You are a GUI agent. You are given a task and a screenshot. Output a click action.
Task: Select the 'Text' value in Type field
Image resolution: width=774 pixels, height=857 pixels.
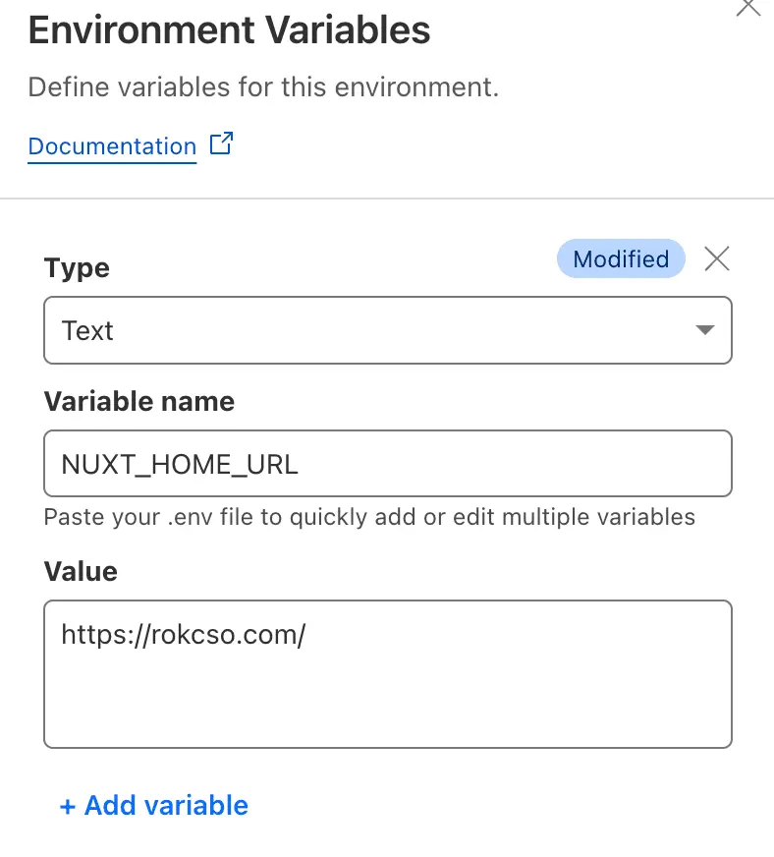tap(87, 330)
